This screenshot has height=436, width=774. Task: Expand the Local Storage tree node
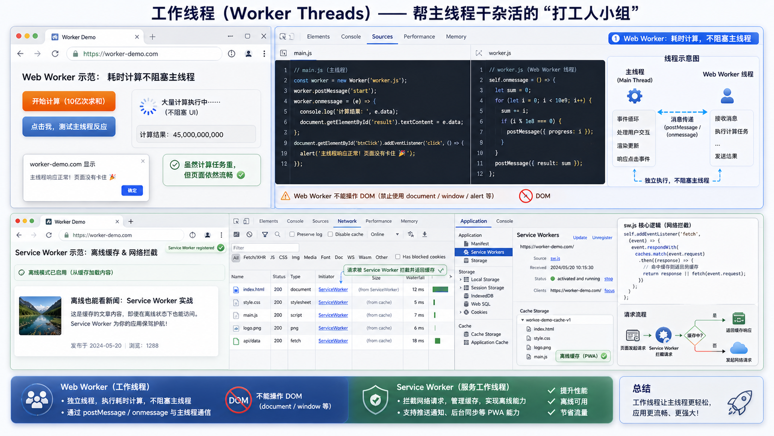[x=461, y=280]
